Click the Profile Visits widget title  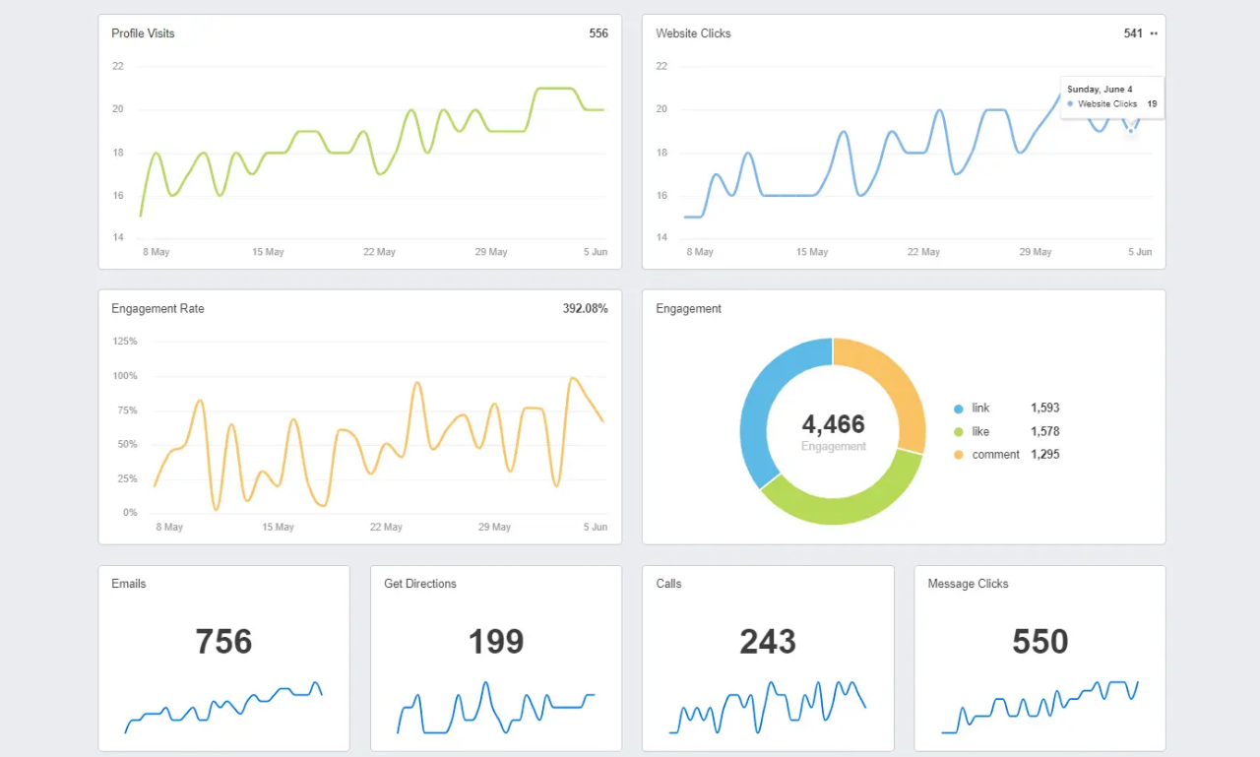(143, 33)
